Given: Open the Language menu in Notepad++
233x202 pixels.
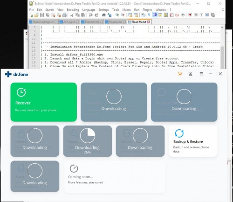Looking at the screenshot, I should (89, 10).
